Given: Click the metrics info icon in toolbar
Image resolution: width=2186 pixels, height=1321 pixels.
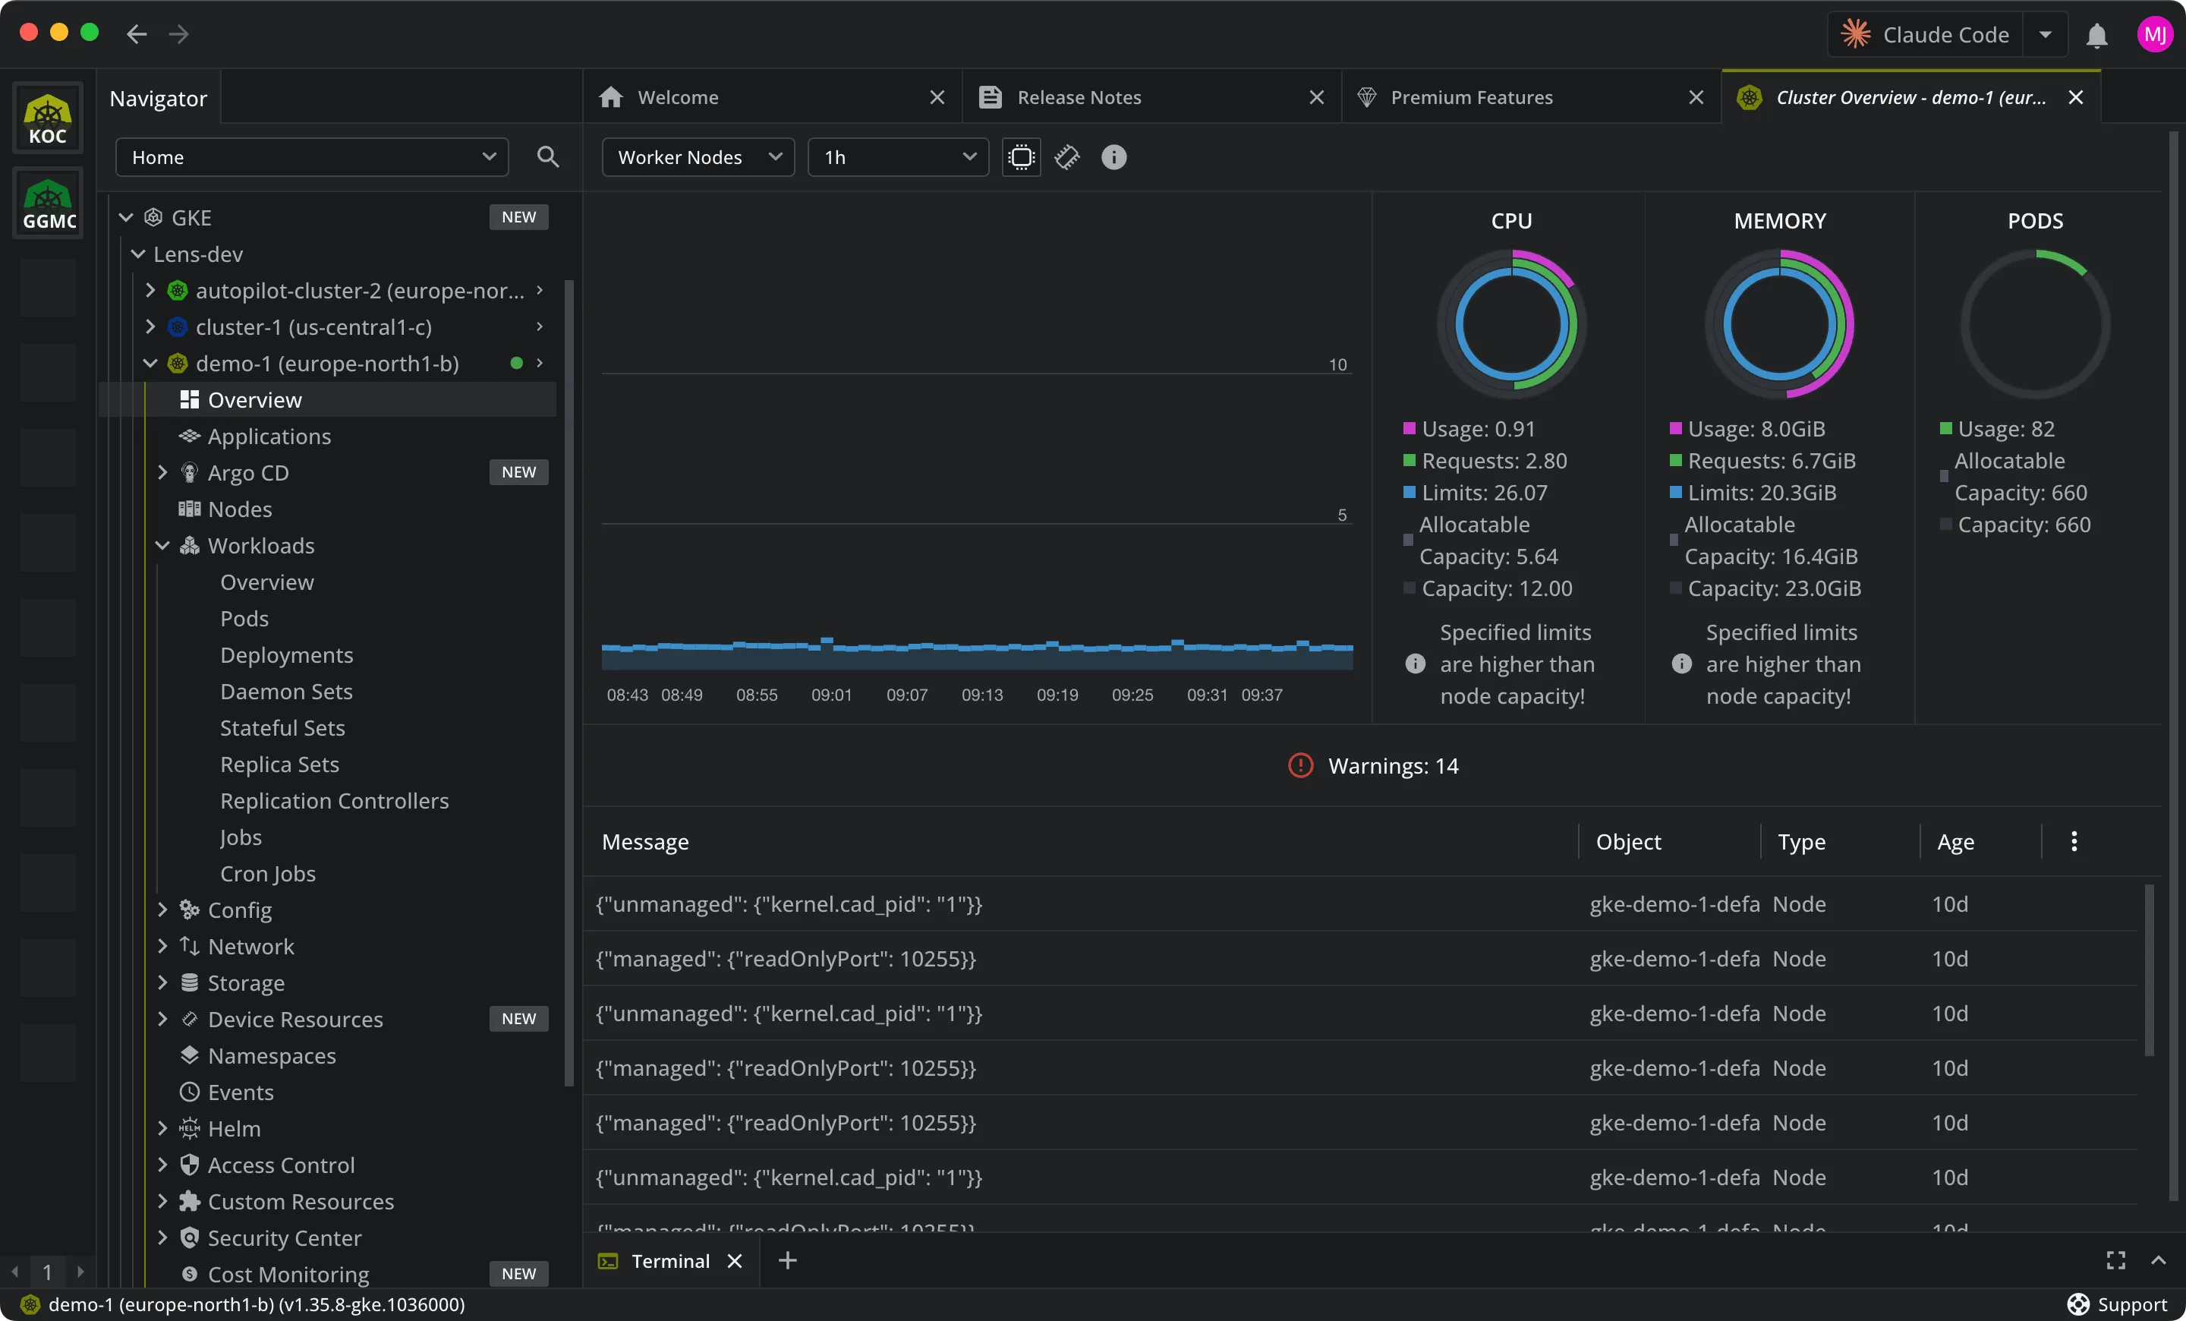Looking at the screenshot, I should [x=1113, y=157].
